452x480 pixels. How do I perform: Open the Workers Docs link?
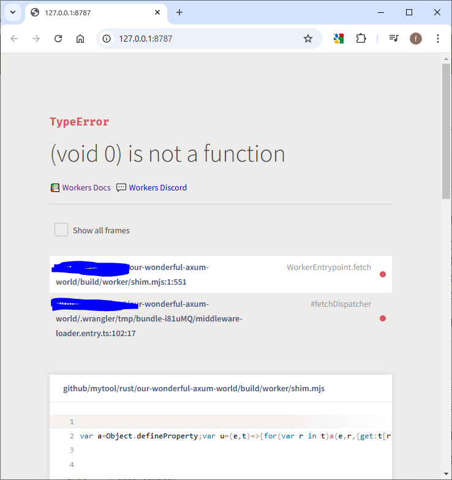86,187
